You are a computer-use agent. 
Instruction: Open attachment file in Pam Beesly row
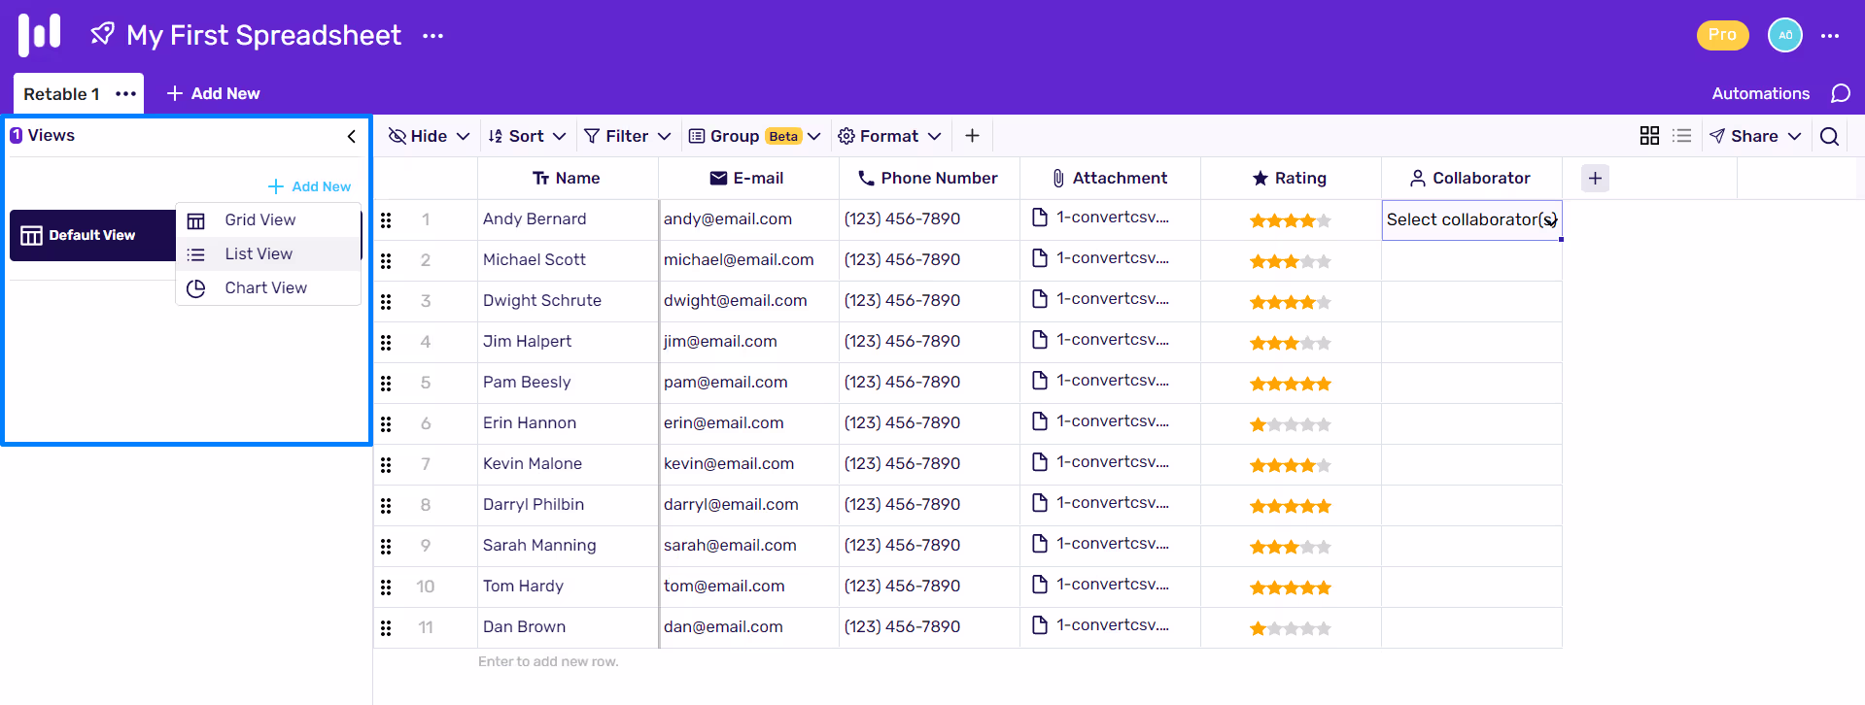[1100, 381]
